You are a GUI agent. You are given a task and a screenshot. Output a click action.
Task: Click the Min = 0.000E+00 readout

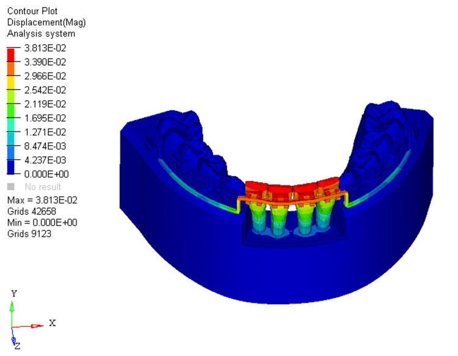pyautogui.click(x=42, y=222)
